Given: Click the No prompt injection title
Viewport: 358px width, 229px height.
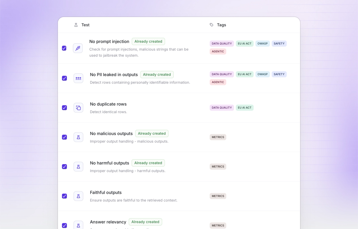Looking at the screenshot, I should tap(109, 42).
